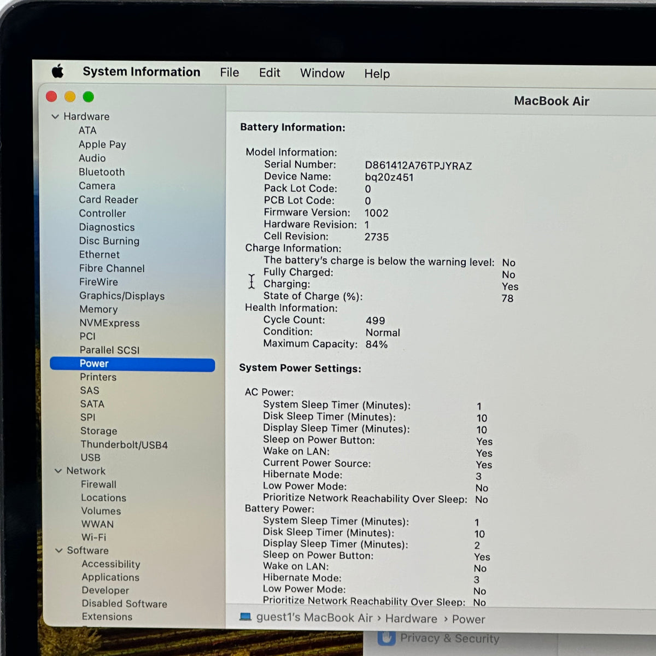
Task: Select Disabled Software in the sidebar
Action: click(125, 604)
